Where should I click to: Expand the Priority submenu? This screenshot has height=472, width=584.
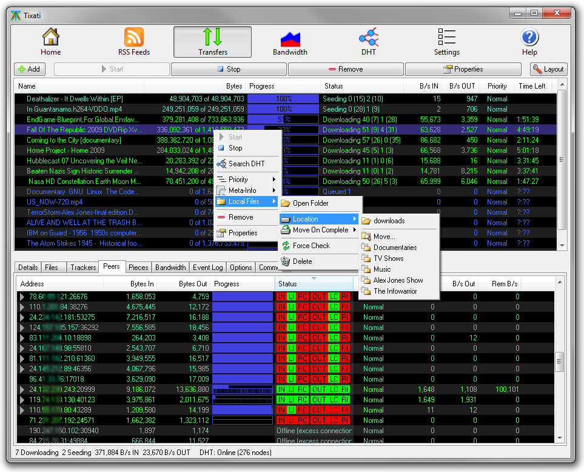(246, 180)
